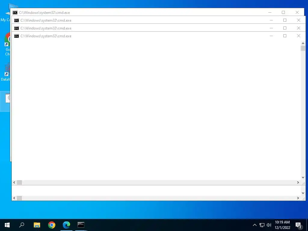
Task: Minimize the third cmd.exe window
Action: [x=271, y=28]
